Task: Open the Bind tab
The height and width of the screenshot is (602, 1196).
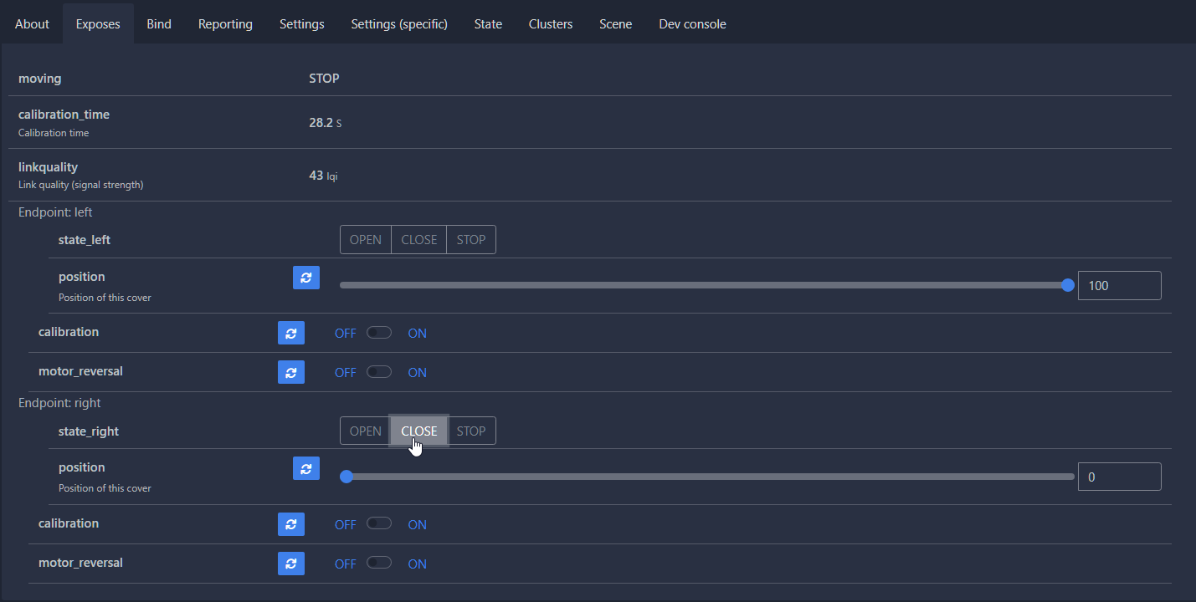Action: pyautogui.click(x=158, y=23)
